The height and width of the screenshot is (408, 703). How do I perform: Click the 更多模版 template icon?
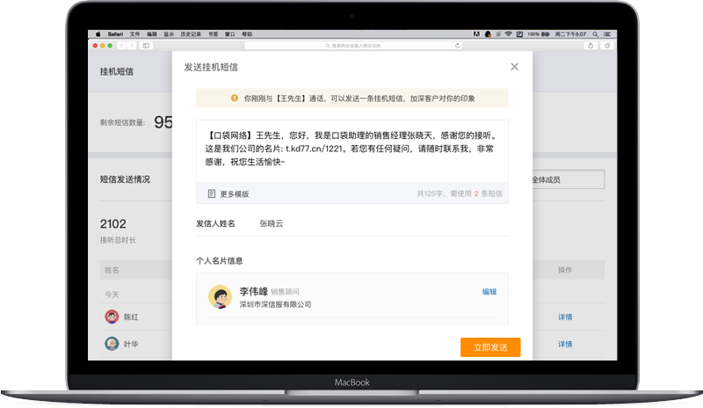coord(212,193)
